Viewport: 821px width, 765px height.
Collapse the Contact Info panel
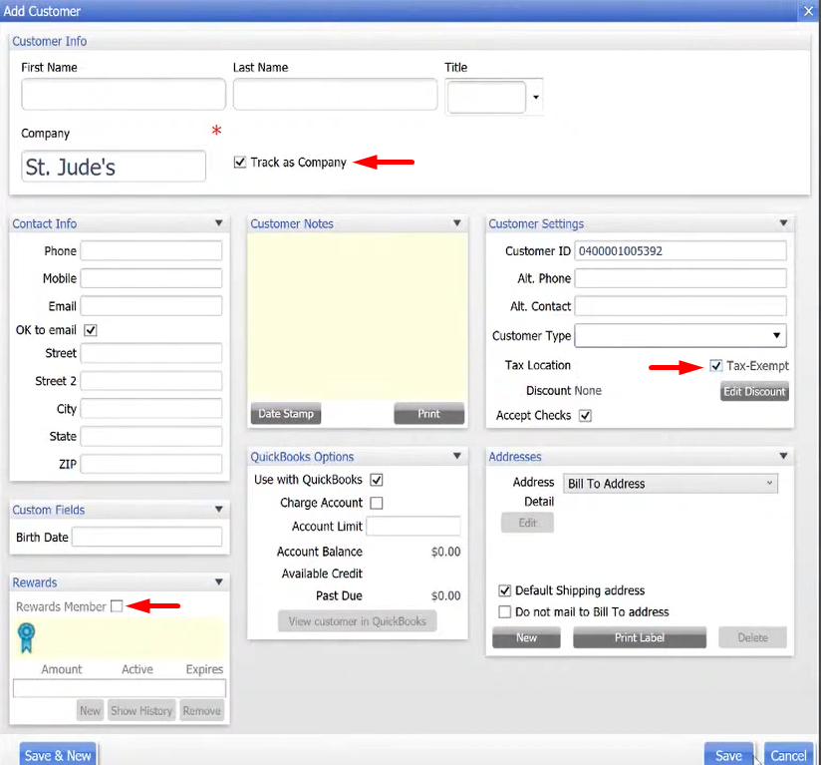click(220, 223)
